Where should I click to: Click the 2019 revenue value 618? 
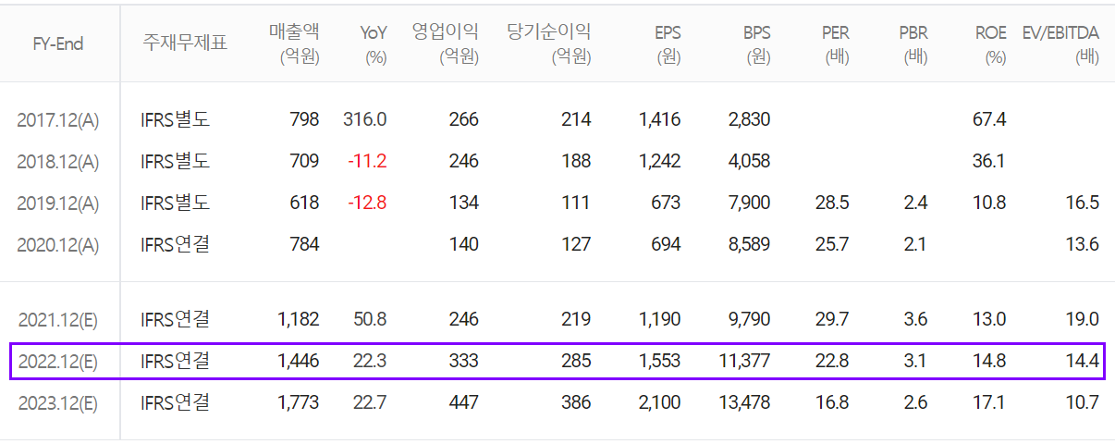(304, 203)
